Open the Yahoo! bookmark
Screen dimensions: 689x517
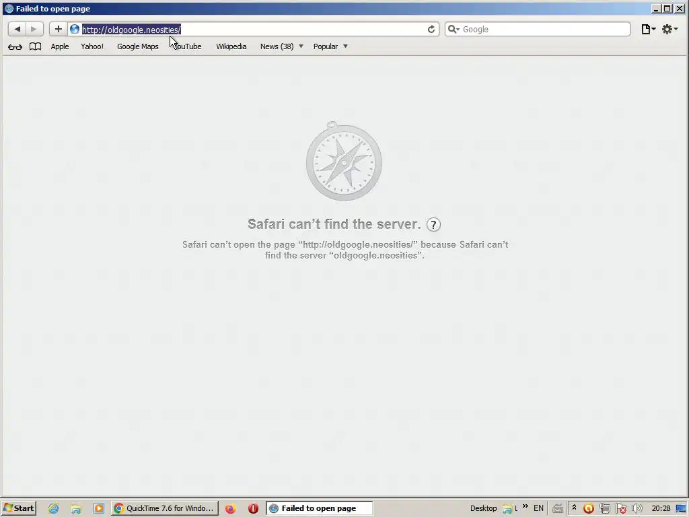[92, 46]
